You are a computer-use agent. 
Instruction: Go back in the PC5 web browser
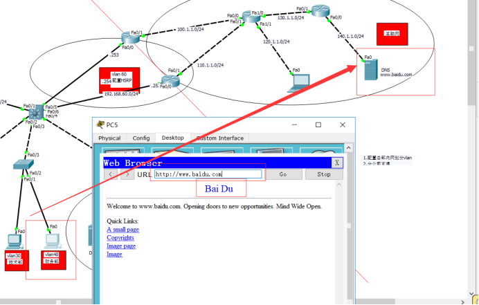tap(111, 174)
